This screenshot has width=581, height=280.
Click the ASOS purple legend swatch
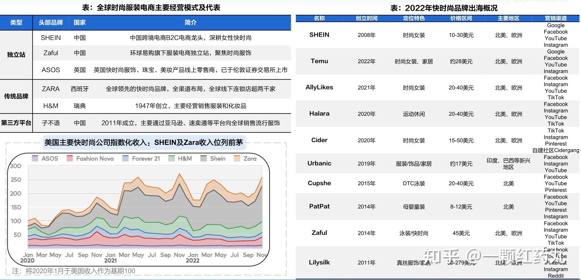[x=35, y=158]
